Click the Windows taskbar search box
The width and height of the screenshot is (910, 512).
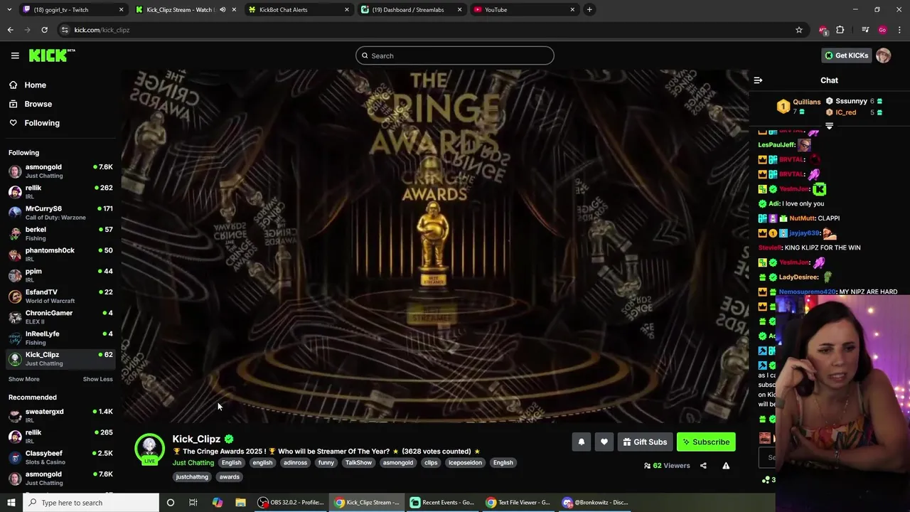(91, 503)
